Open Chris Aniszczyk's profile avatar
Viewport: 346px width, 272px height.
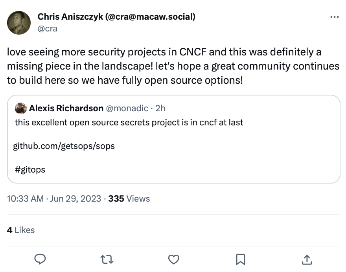(x=19, y=23)
